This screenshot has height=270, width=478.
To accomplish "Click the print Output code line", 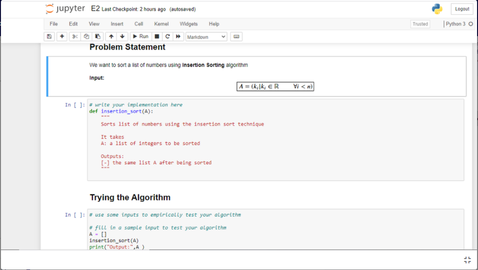I will pos(117,247).
